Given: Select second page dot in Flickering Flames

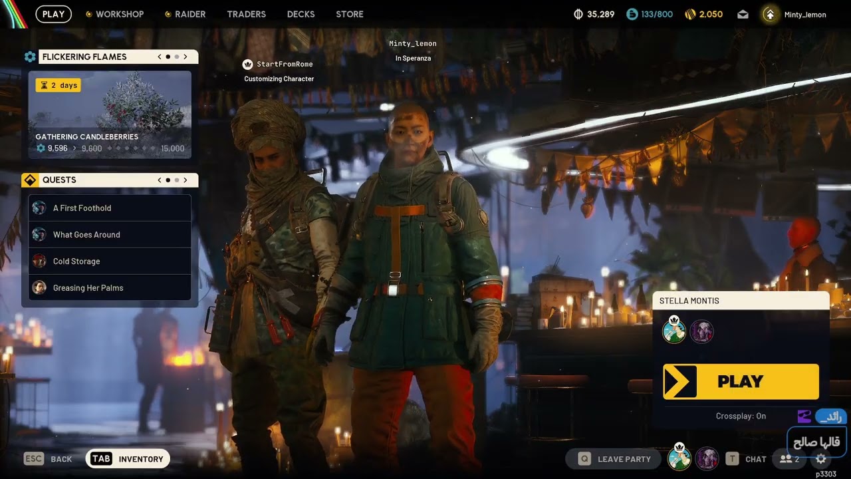Looking at the screenshot, I should tap(176, 57).
